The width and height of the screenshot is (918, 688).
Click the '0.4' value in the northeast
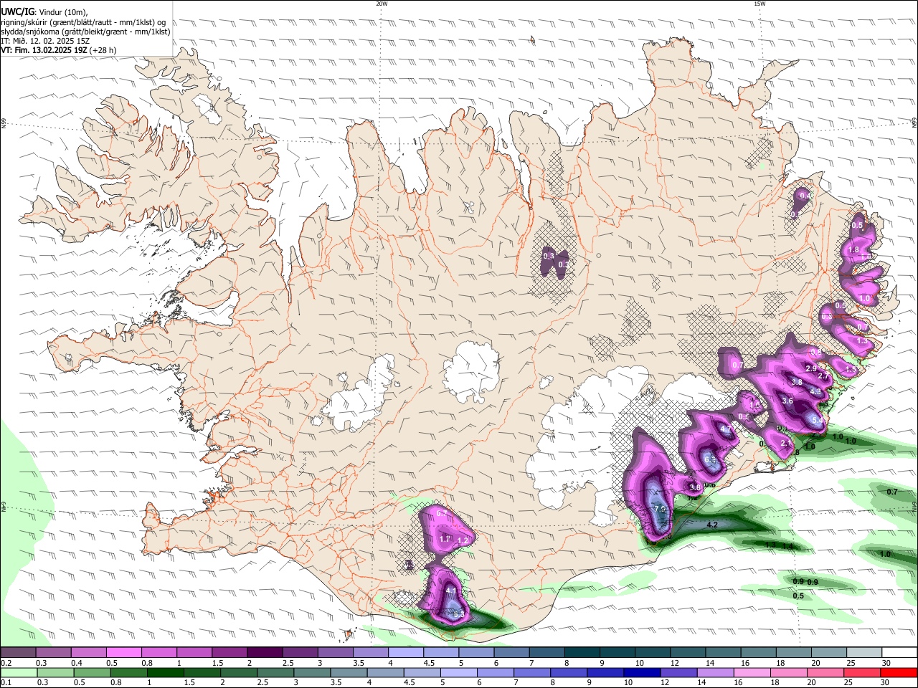(x=805, y=196)
